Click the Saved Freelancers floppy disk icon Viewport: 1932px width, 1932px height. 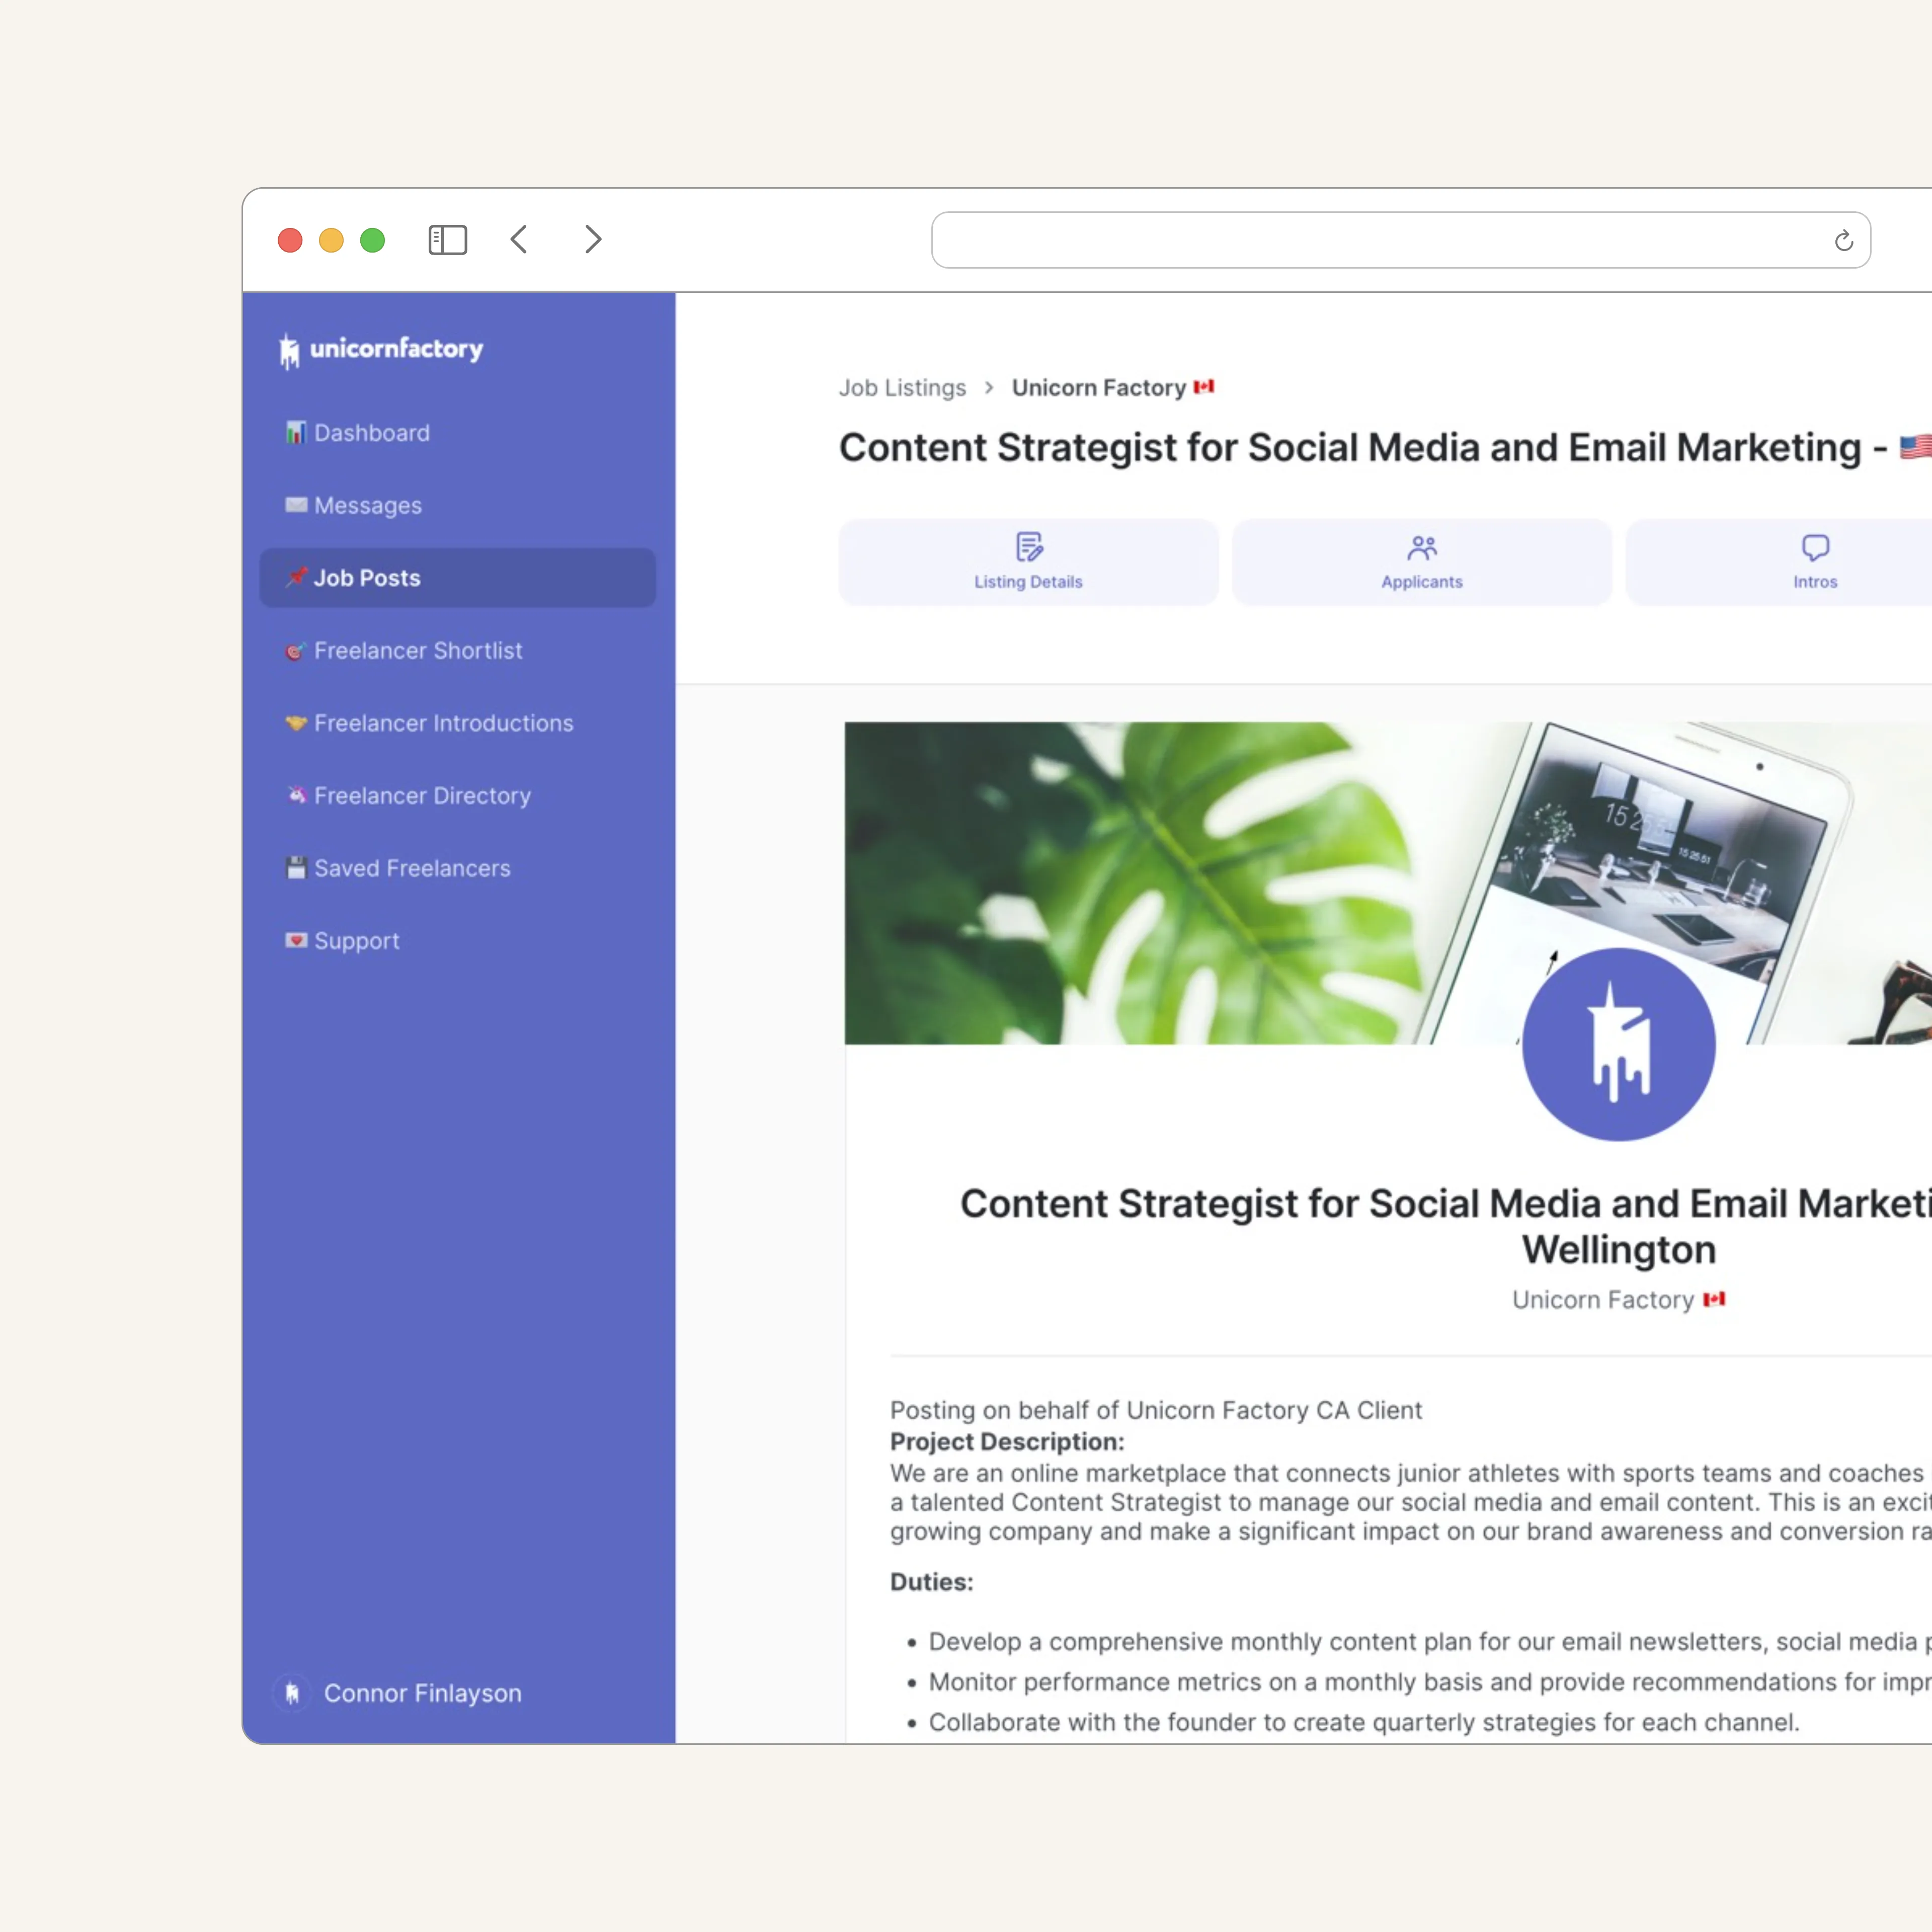[296, 868]
